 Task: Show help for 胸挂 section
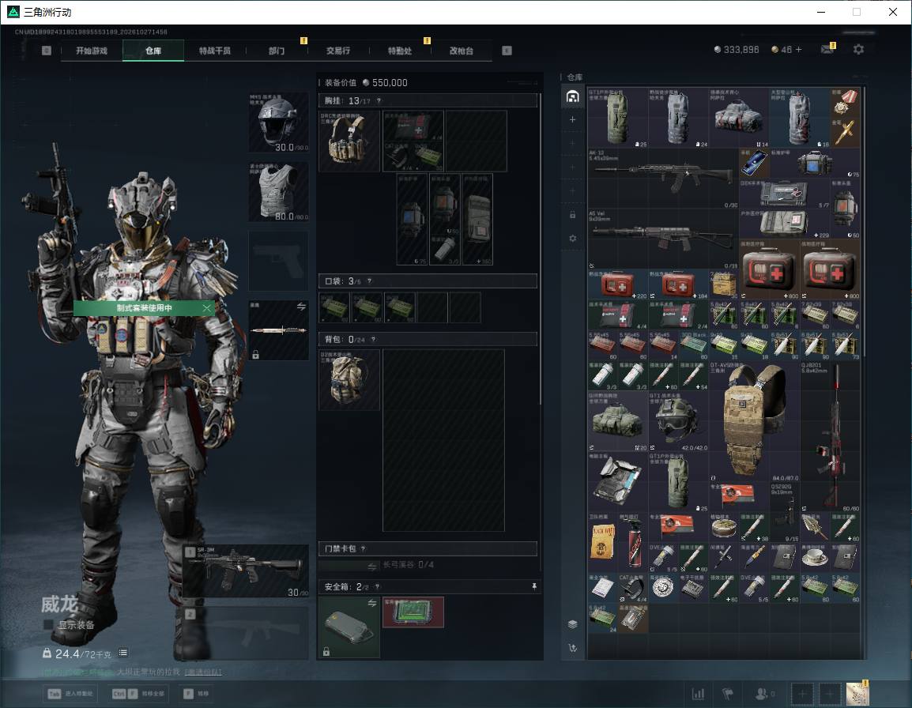pos(379,100)
